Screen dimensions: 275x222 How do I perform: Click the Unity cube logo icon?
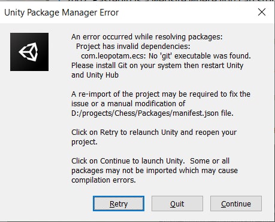pyautogui.click(x=29, y=52)
